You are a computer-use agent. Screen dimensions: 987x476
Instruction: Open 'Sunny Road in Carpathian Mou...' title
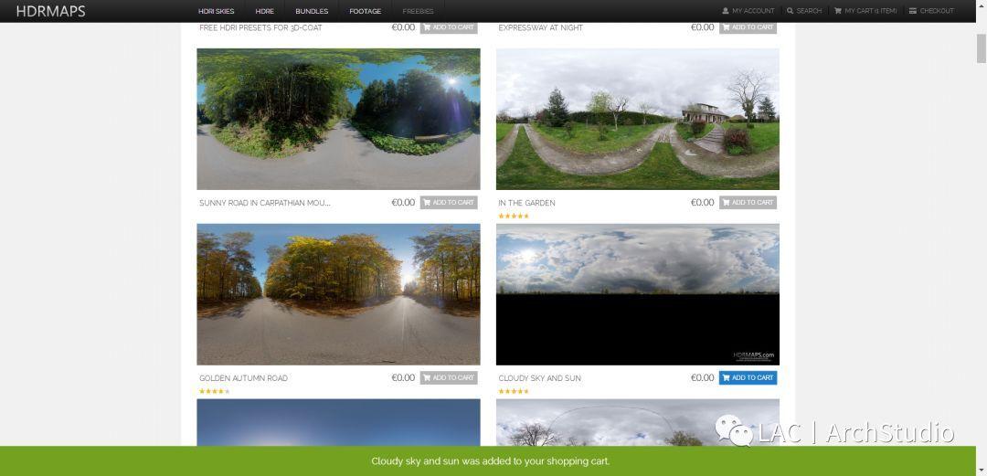[x=265, y=203]
